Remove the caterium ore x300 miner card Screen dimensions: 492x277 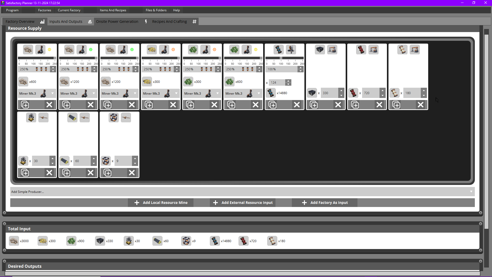173,105
